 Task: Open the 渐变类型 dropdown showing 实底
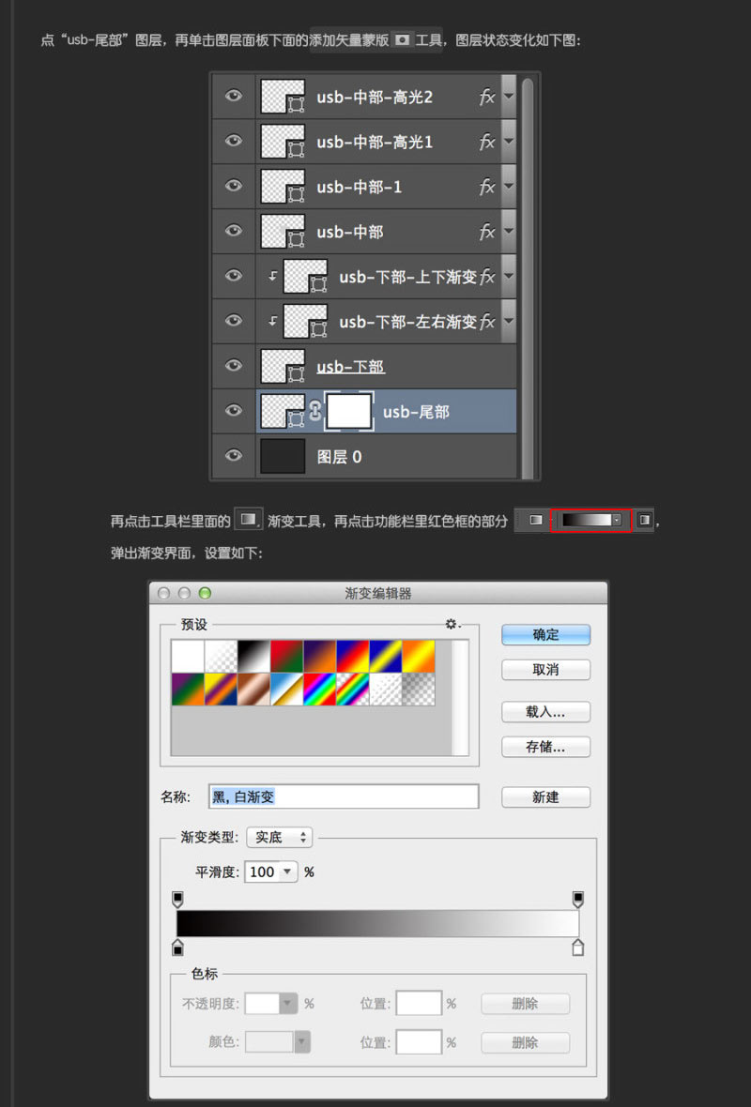[x=278, y=837]
